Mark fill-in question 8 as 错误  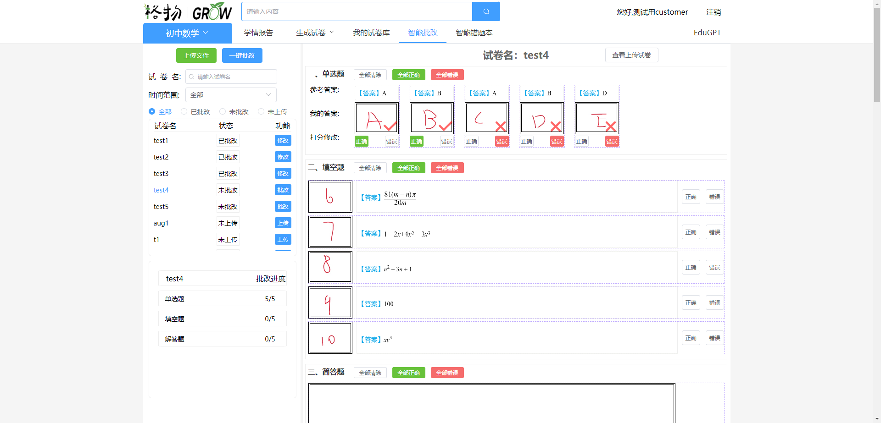[714, 267]
